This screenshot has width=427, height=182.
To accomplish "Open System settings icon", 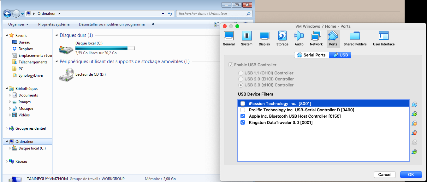I will click(246, 39).
